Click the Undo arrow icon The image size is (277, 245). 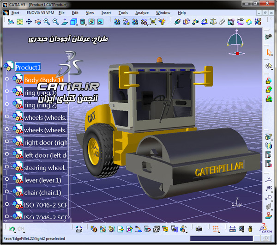(12, 229)
